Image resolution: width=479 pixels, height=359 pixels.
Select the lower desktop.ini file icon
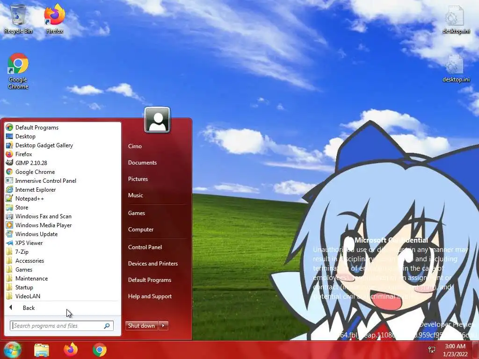456,68
